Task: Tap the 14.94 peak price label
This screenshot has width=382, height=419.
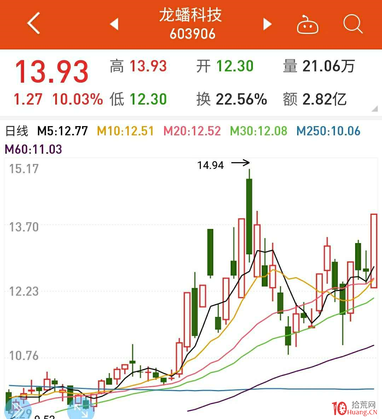Action: pyautogui.click(x=210, y=165)
